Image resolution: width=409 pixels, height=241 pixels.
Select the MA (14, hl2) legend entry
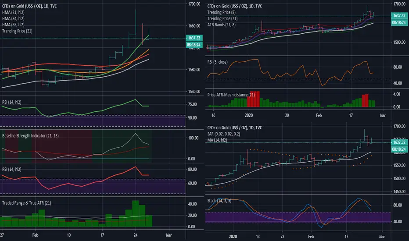click(x=217, y=140)
